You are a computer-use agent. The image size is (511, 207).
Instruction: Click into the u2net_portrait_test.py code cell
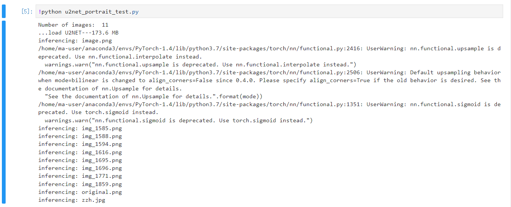point(263,12)
